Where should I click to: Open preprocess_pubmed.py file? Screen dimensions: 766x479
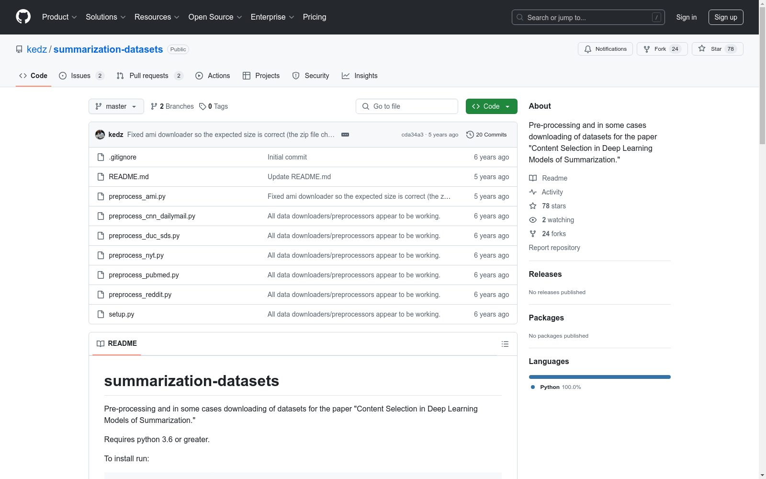pos(144,275)
